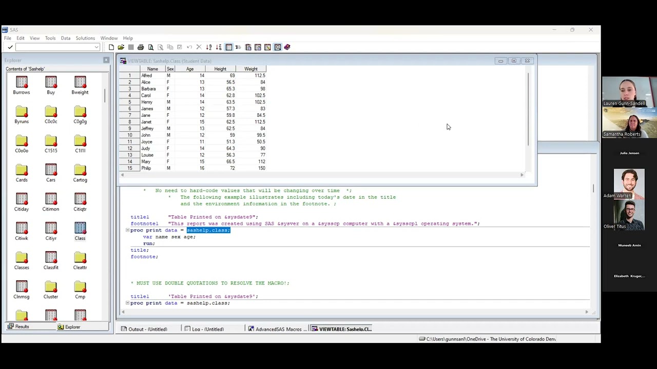Select the Byruns folder icon

point(22,112)
